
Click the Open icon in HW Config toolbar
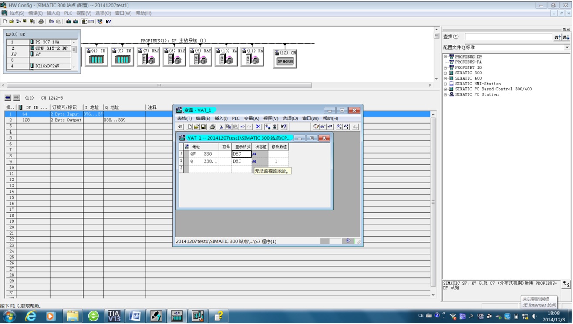pyautogui.click(x=11, y=21)
